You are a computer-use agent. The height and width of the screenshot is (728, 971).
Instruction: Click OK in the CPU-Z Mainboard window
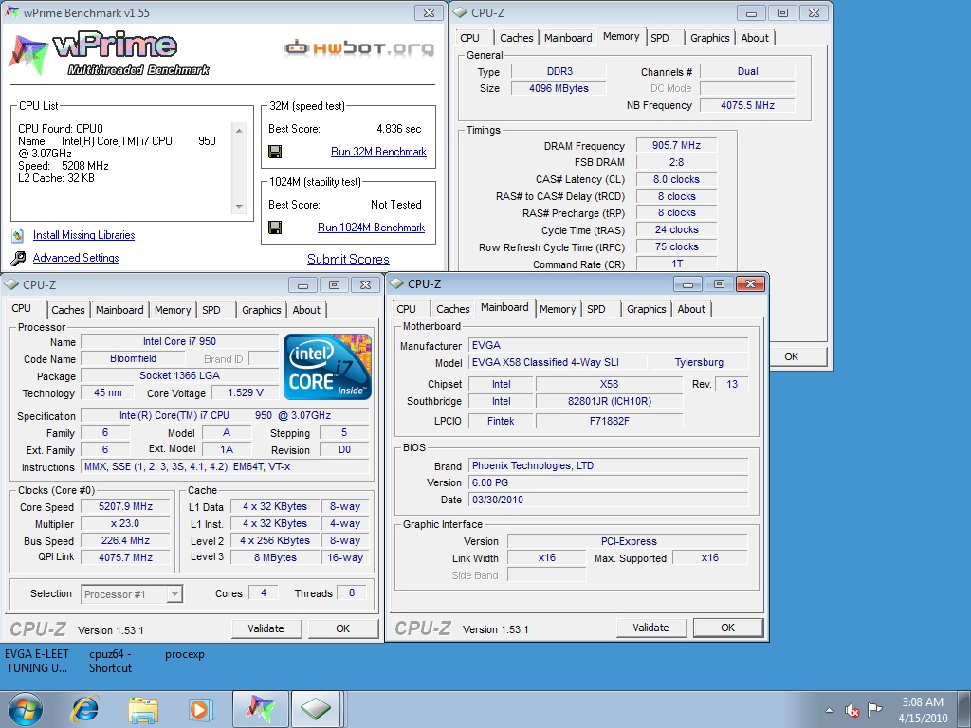pos(727,628)
